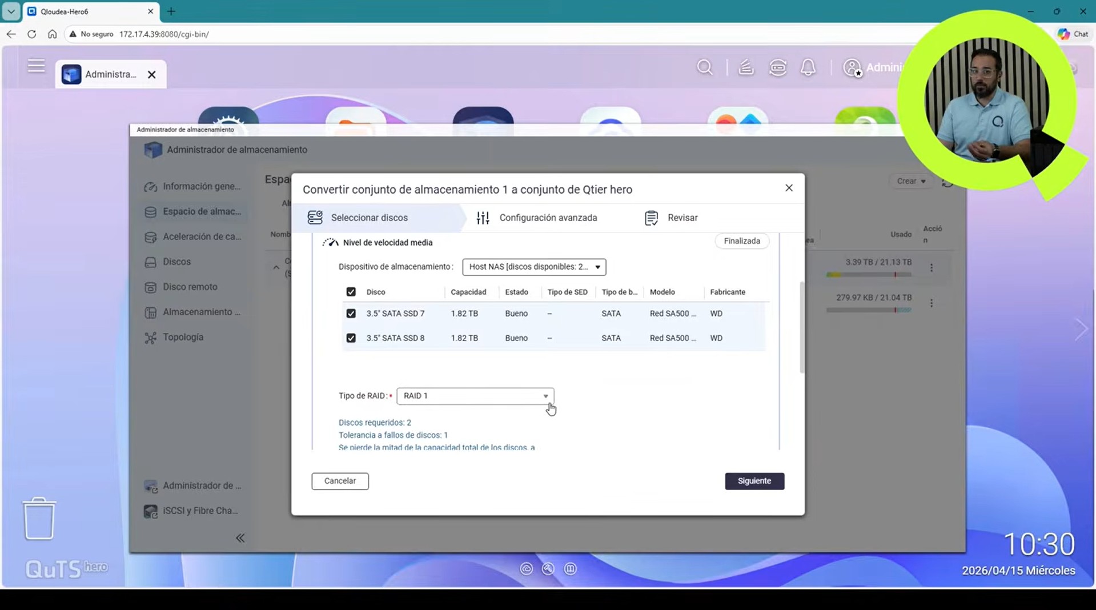Screen dimensions: 1096x610
Task: Uncheck the 3.5" SATA SSD 7 disk
Action: [x=351, y=314]
